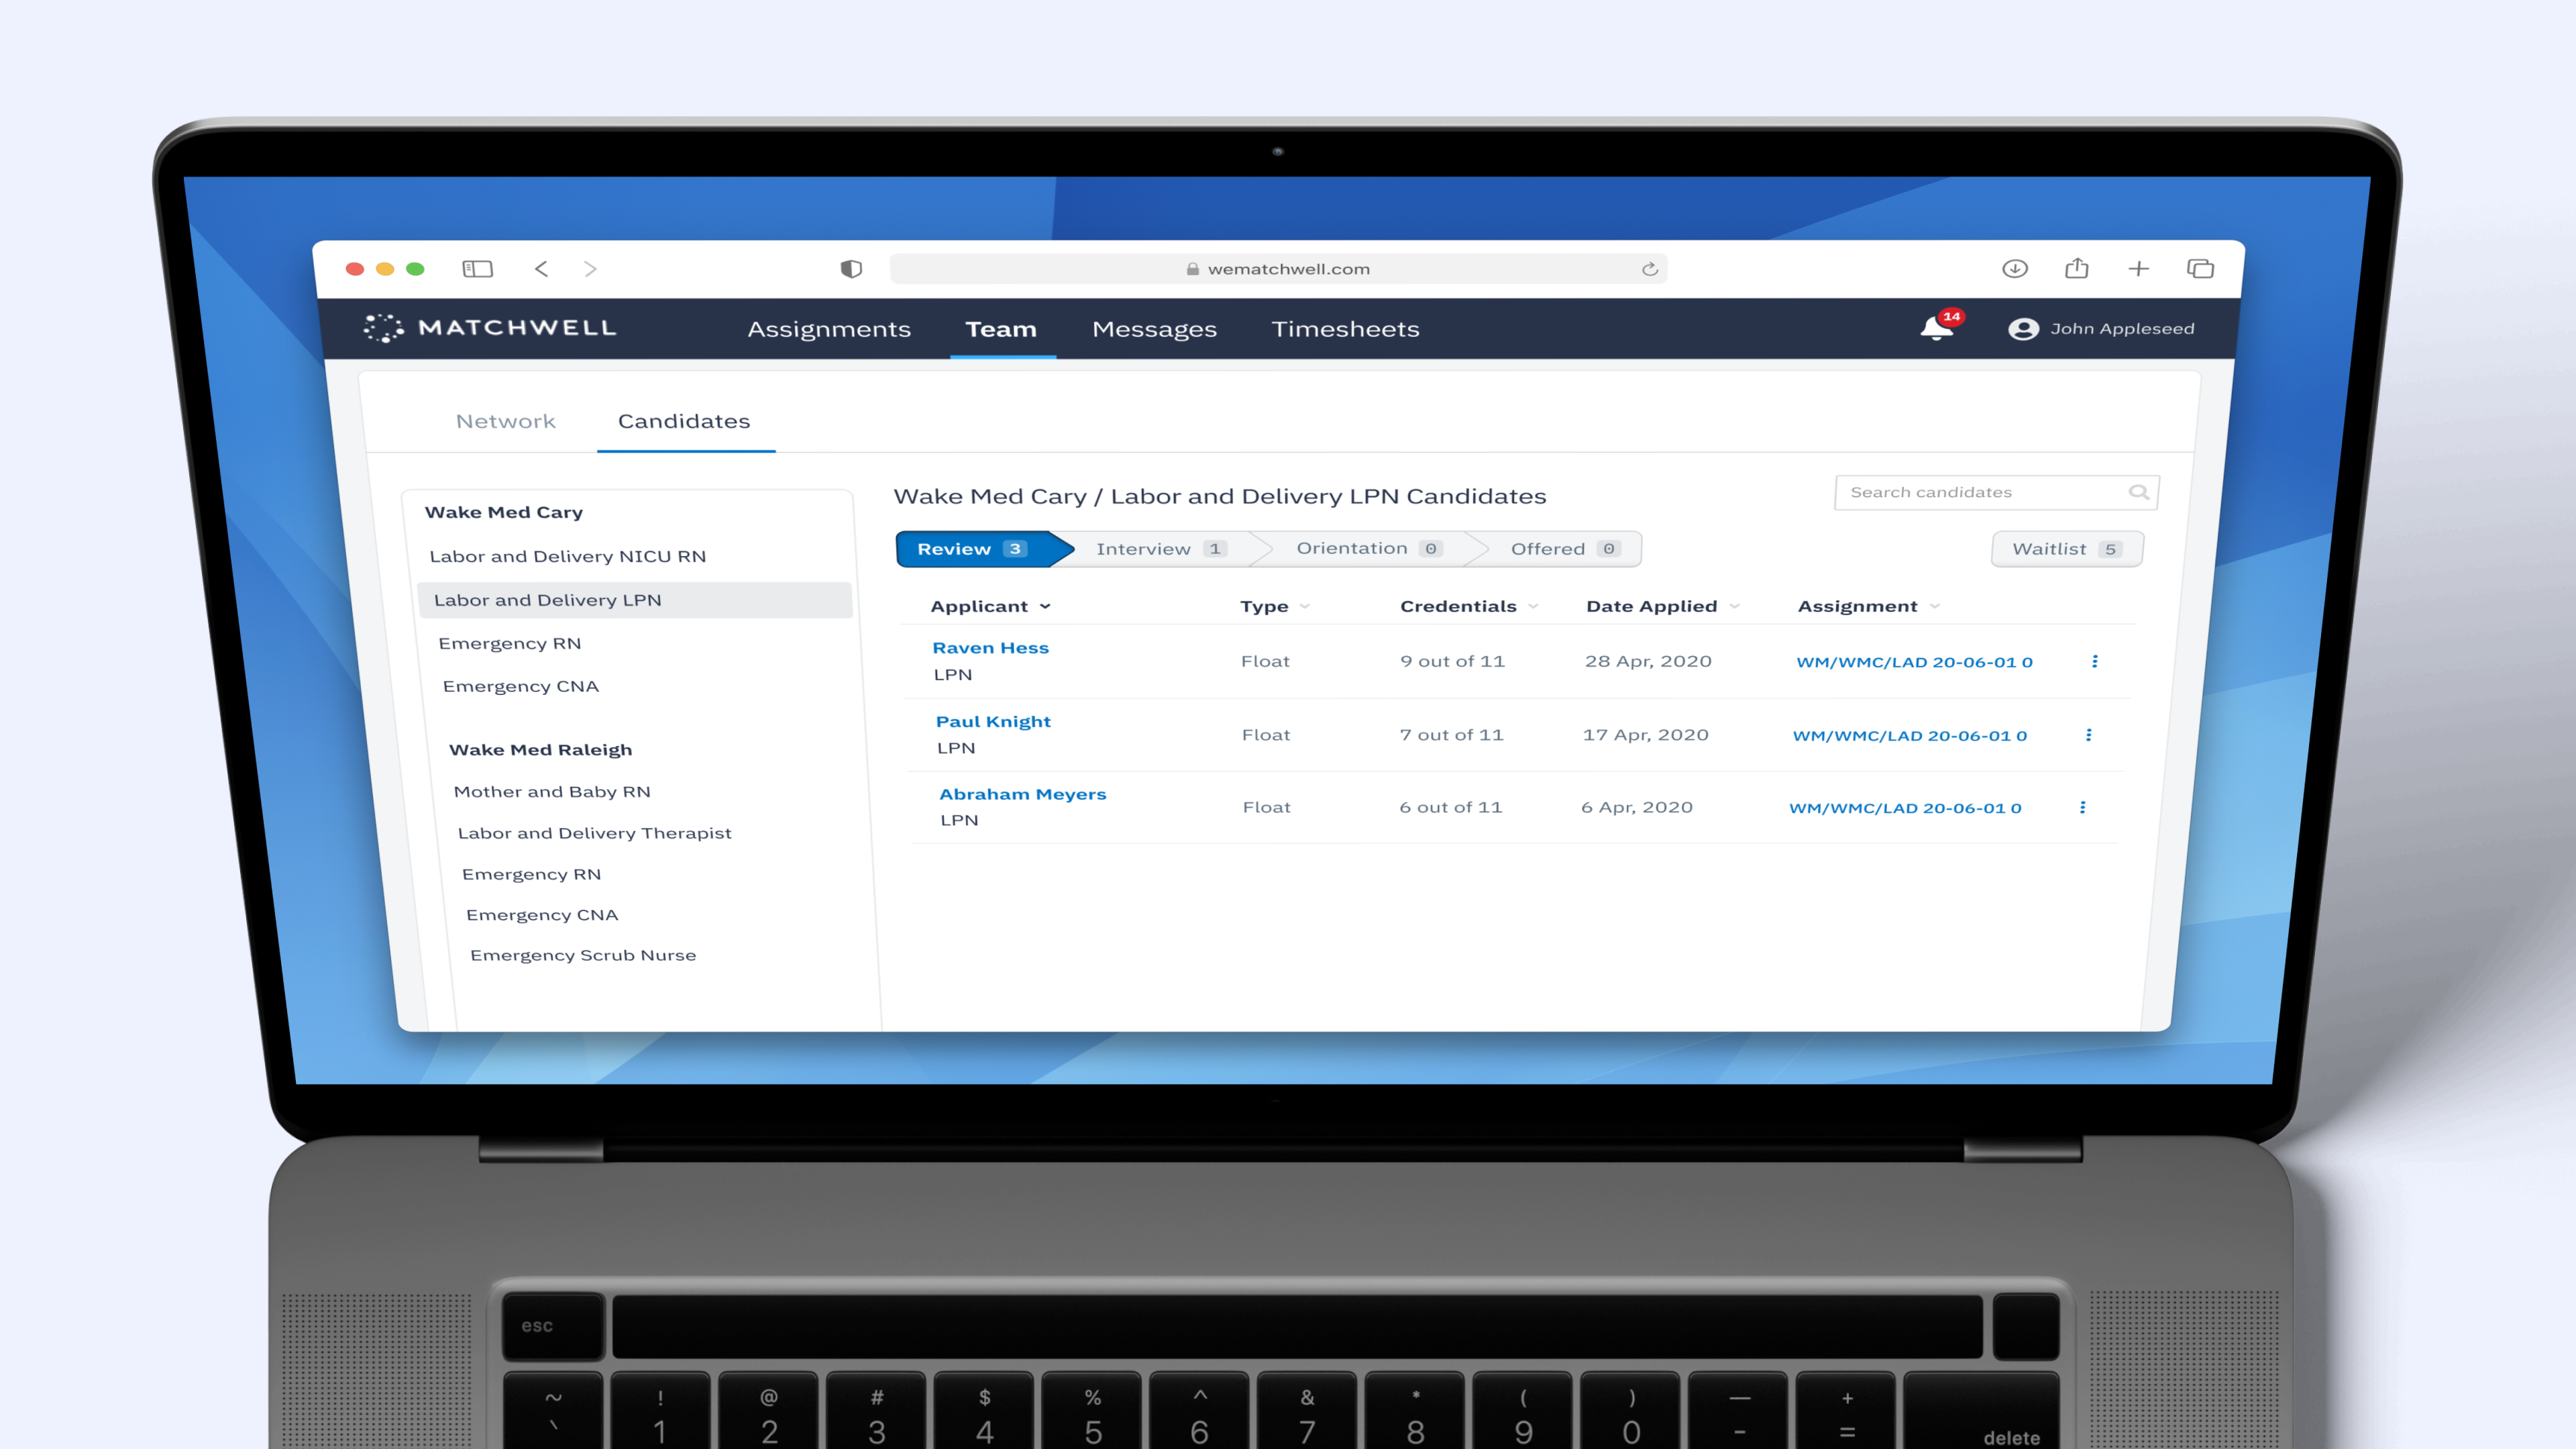Viewport: 2576px width, 1449px height.
Task: Focus the Search candidates field
Action: [1996, 492]
